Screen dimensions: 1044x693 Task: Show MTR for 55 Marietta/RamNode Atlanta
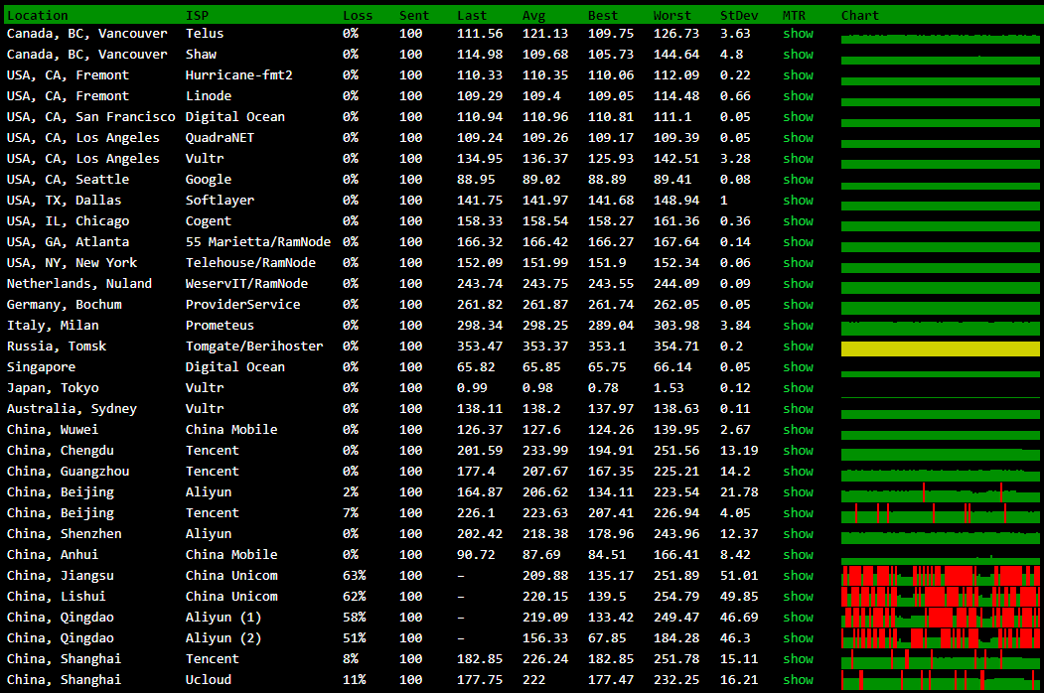(798, 241)
